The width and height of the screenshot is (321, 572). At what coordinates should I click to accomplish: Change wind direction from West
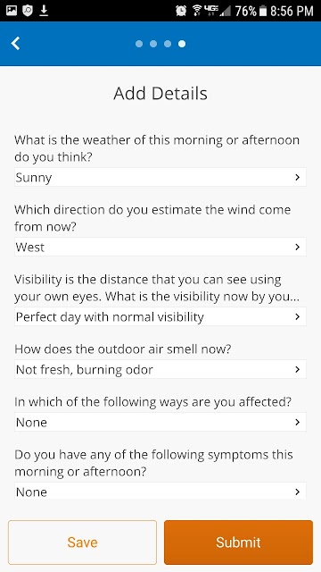pyautogui.click(x=160, y=247)
